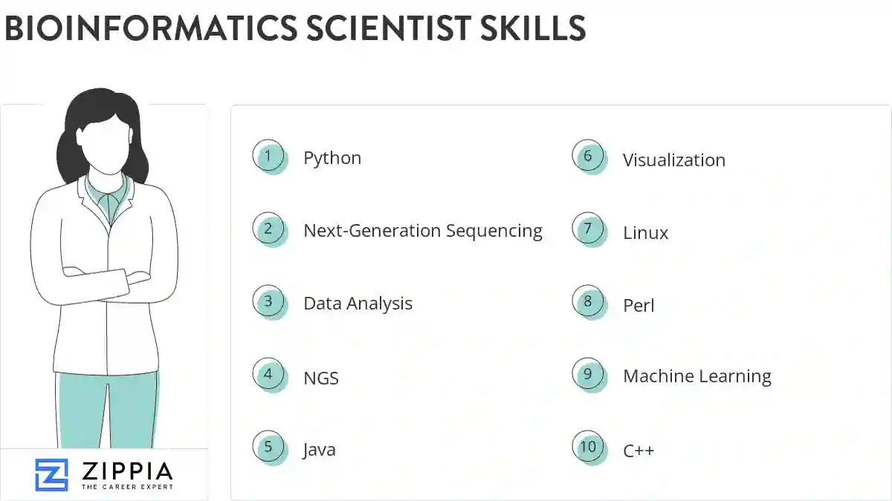The height and width of the screenshot is (501, 892).
Task: Click the number 7 circle badge
Action: point(588,229)
